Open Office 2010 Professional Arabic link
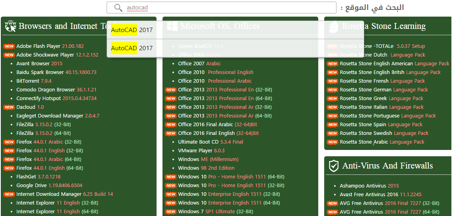The image size is (453, 216). click(215, 81)
